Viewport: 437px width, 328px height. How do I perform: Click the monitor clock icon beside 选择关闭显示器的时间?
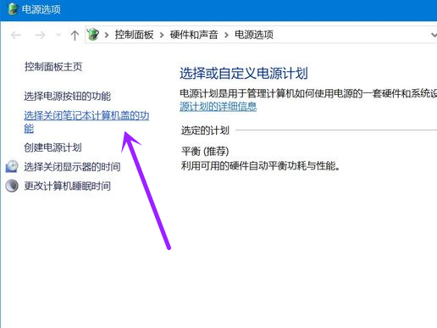tap(12, 166)
